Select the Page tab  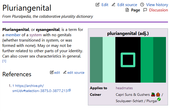click(x=136, y=10)
